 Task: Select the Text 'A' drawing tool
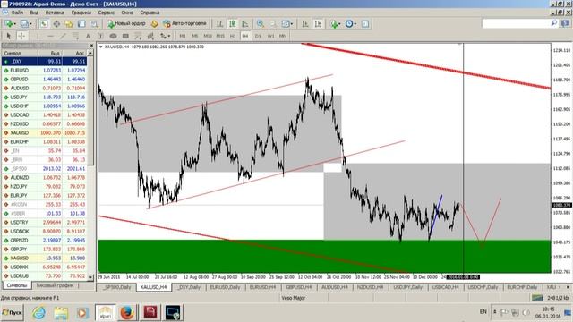coord(88,36)
